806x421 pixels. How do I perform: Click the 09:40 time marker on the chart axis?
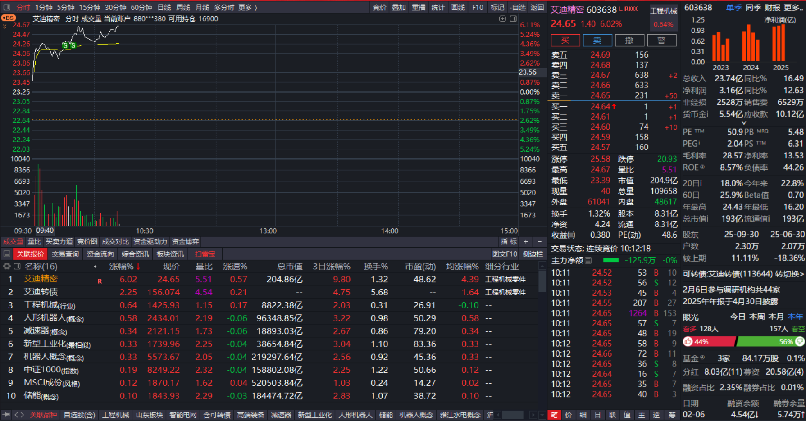45,231
